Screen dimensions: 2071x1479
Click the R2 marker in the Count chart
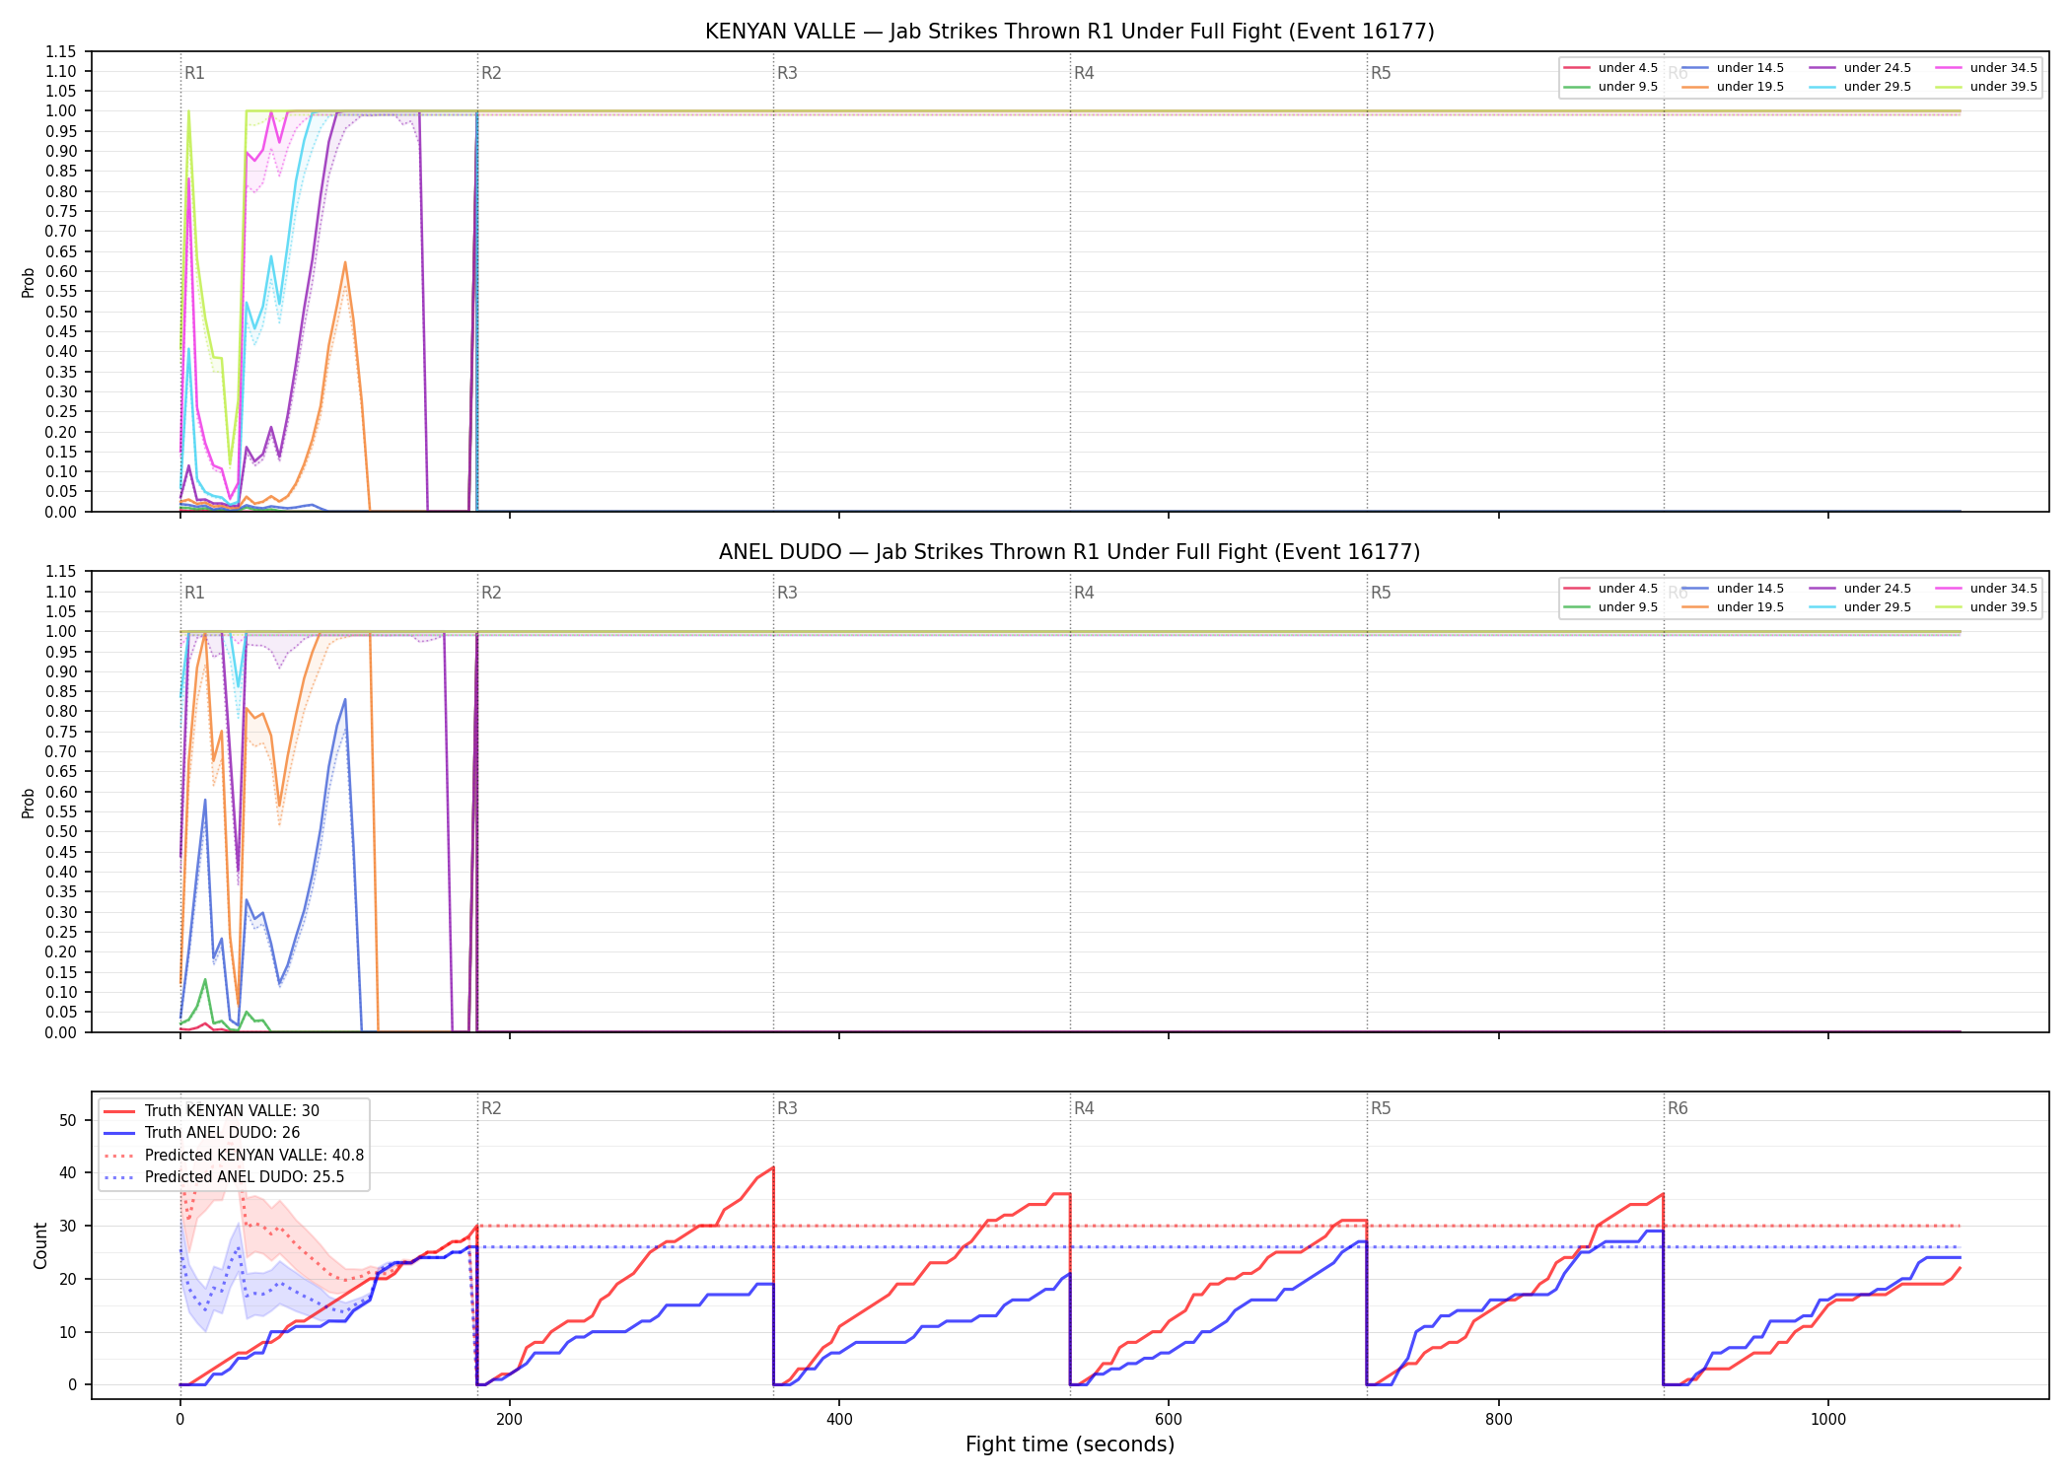[491, 1108]
